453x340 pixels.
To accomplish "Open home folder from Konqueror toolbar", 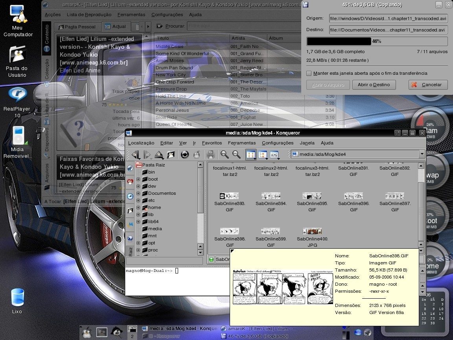I will point(171,154).
